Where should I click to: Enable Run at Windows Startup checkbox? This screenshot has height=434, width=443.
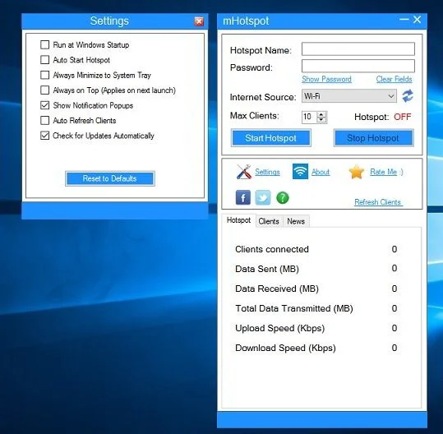pyautogui.click(x=44, y=44)
